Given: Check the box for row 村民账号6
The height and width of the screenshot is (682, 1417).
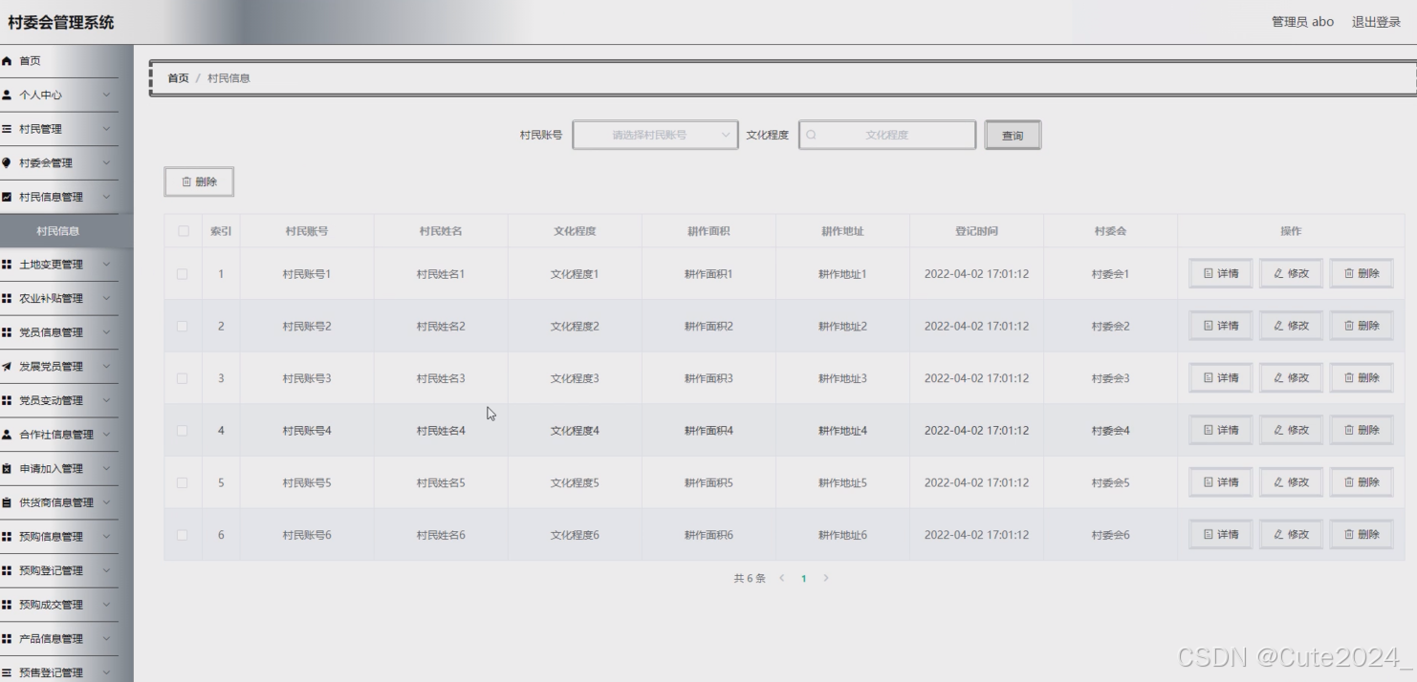Looking at the screenshot, I should (x=183, y=535).
